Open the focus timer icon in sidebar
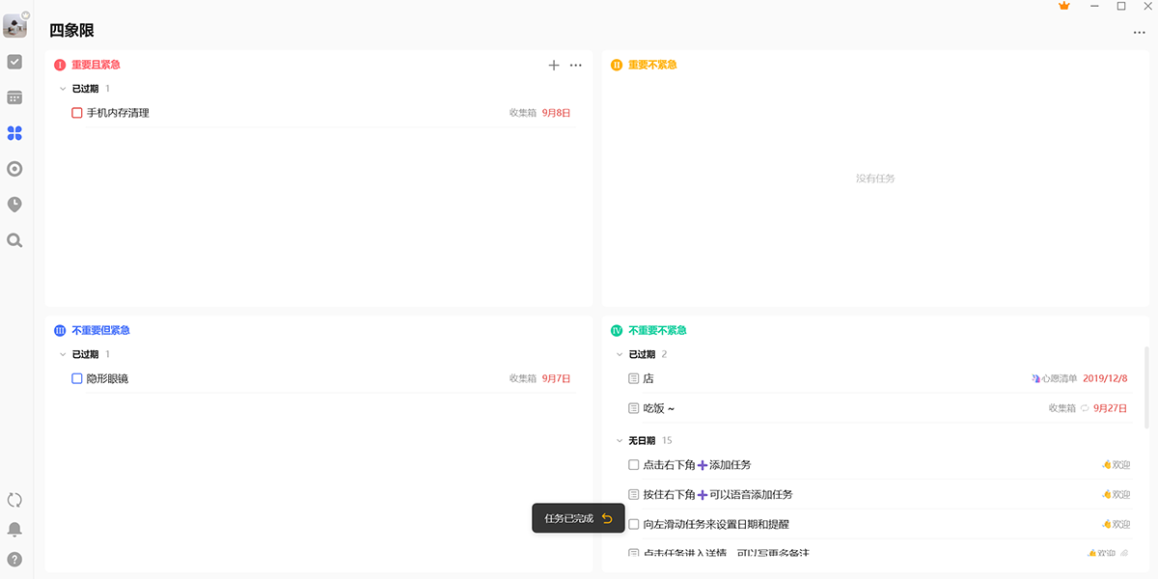This screenshot has height=579, width=1158. 14,169
